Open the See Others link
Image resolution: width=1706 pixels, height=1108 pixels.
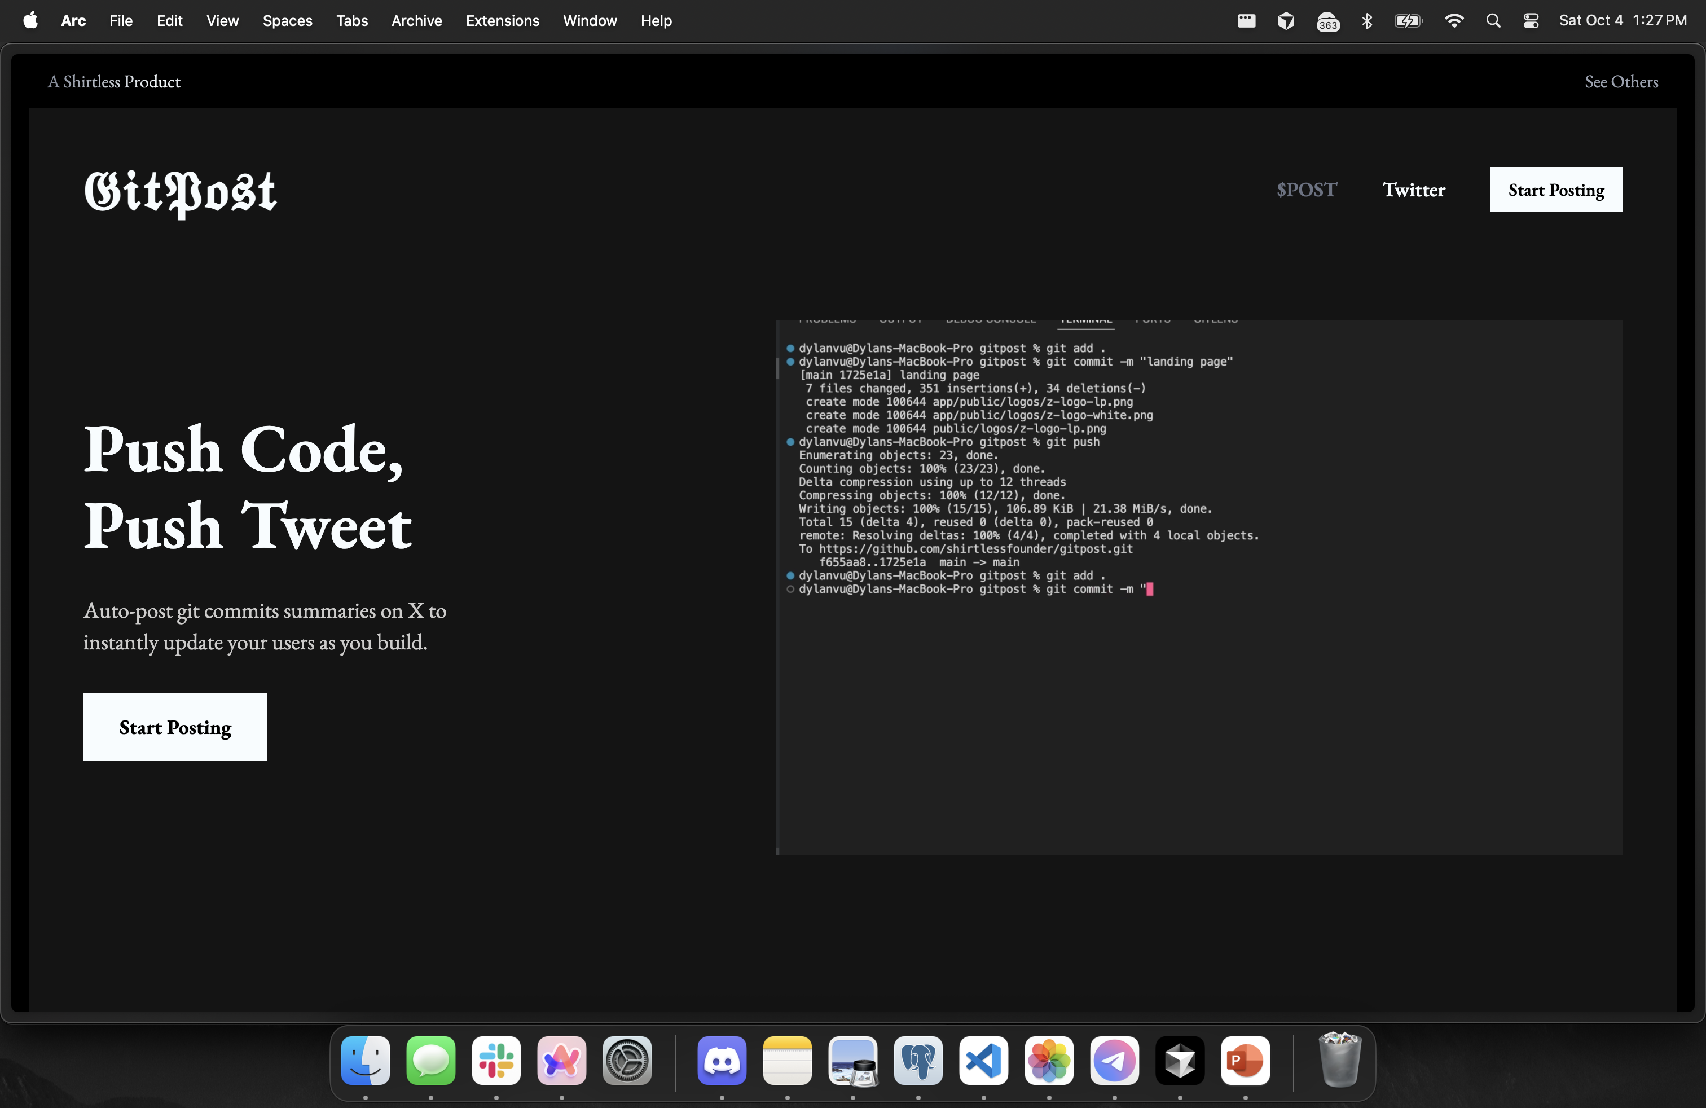tap(1621, 82)
